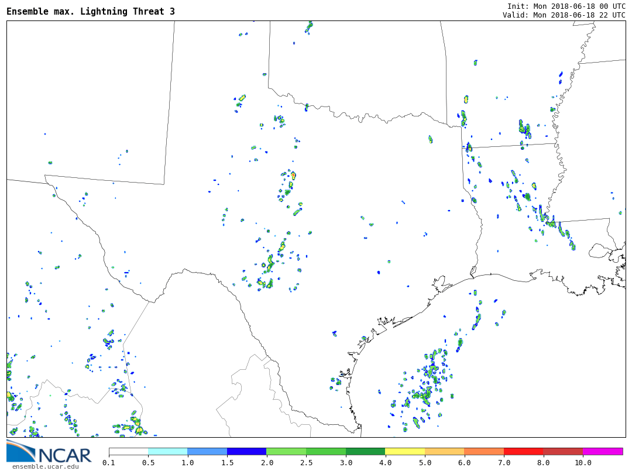The image size is (632, 474).
Task: Select the brownish dark red legend segment
Action: [x=563, y=451]
